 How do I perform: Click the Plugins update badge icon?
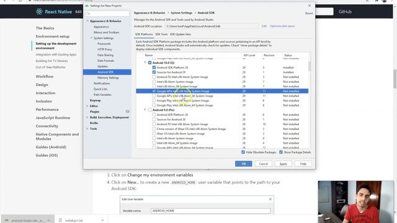pos(128,111)
